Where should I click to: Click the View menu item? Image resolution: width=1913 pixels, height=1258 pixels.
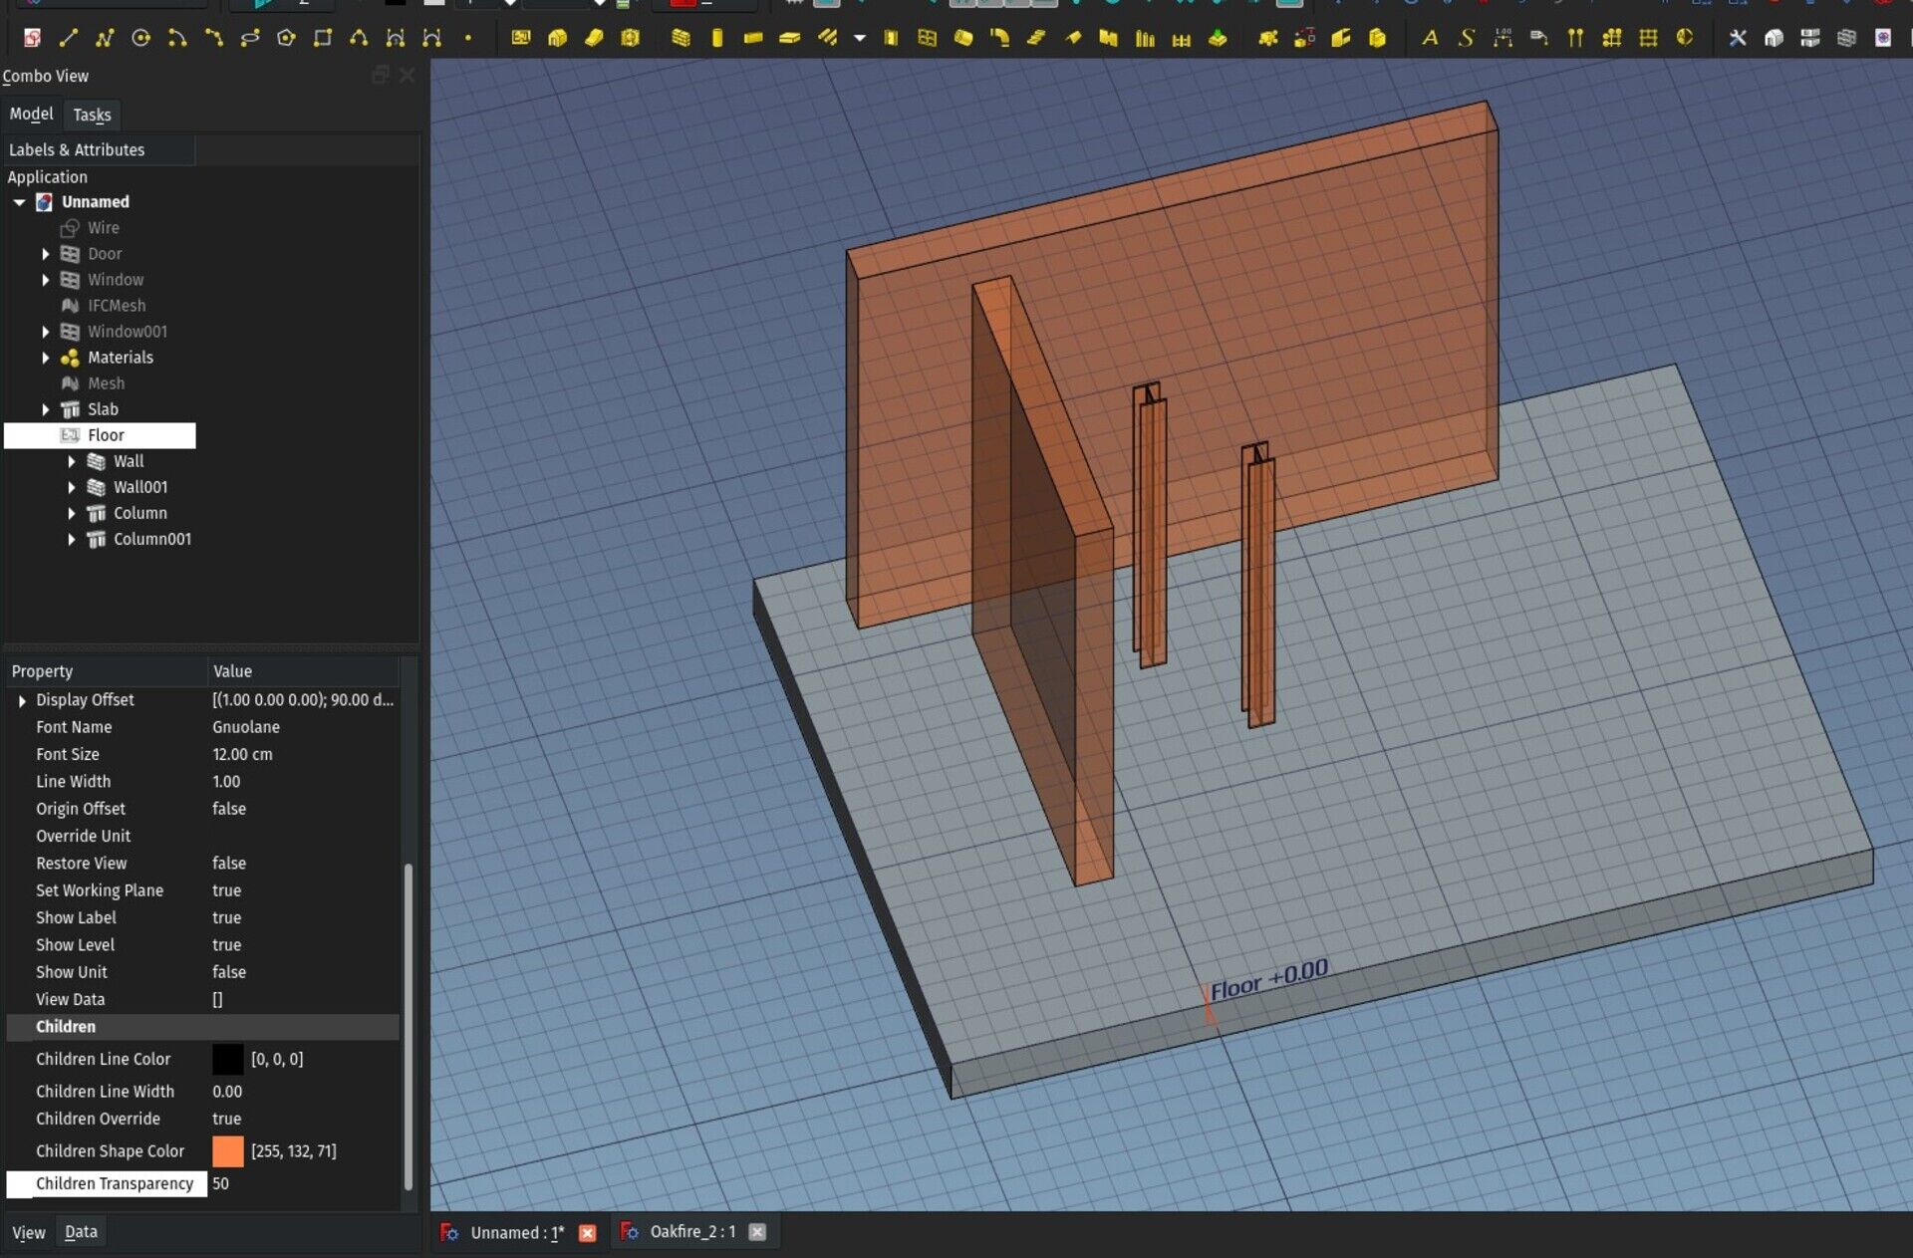28,1231
